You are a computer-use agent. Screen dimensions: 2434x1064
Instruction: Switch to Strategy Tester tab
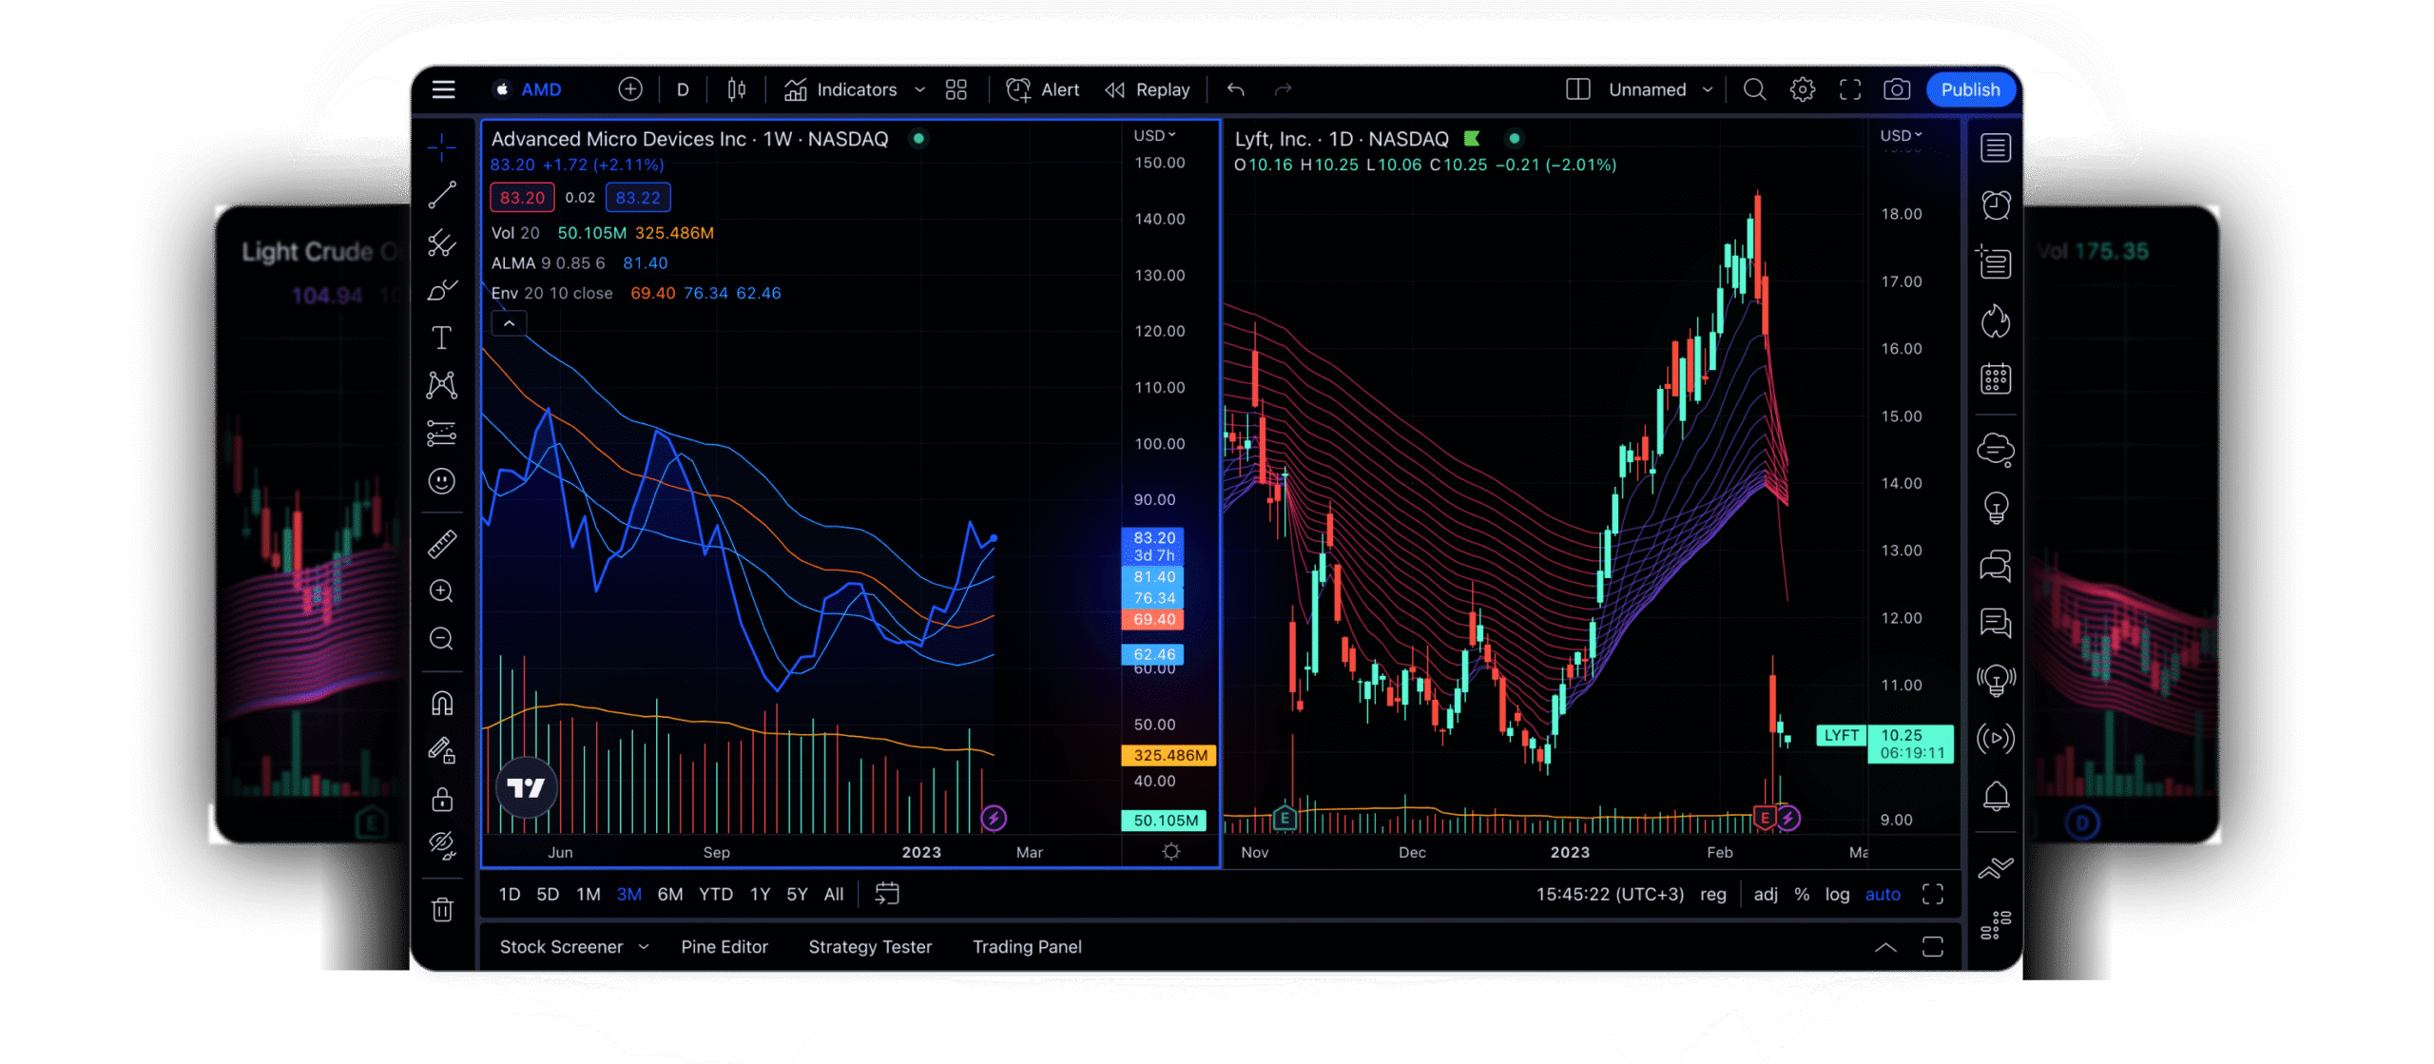click(870, 947)
